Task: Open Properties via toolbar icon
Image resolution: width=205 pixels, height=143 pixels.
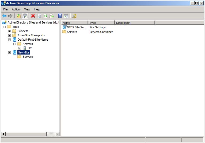Action: pos(39,16)
